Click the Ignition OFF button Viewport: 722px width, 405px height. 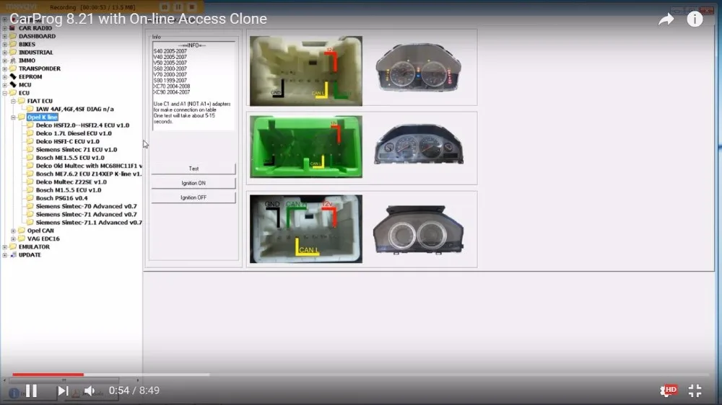pyautogui.click(x=193, y=197)
